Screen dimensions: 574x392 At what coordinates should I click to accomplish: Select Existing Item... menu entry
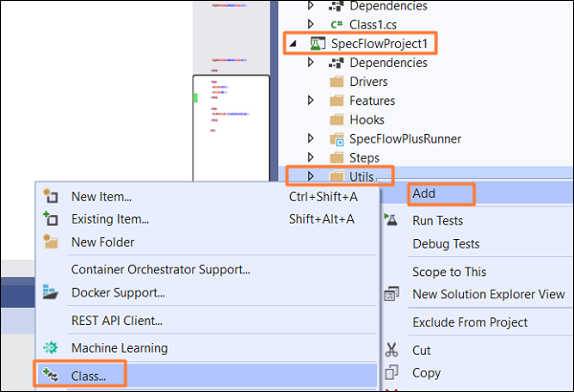click(108, 219)
